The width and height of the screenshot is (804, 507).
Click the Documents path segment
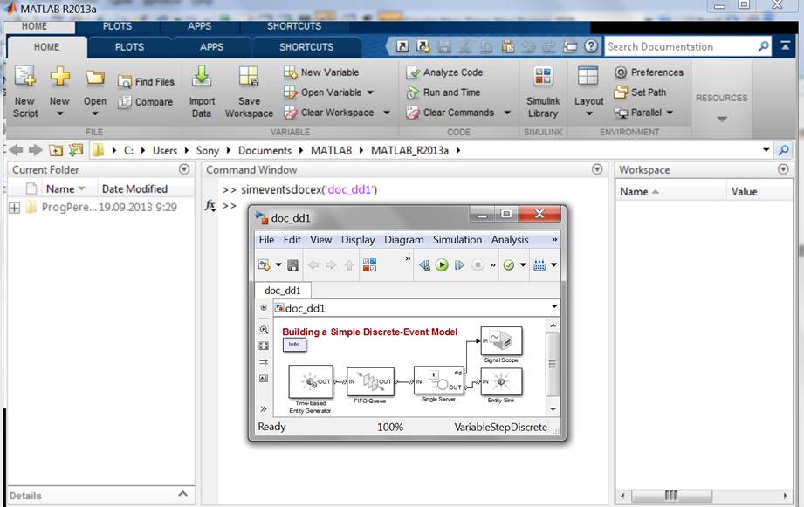(265, 151)
